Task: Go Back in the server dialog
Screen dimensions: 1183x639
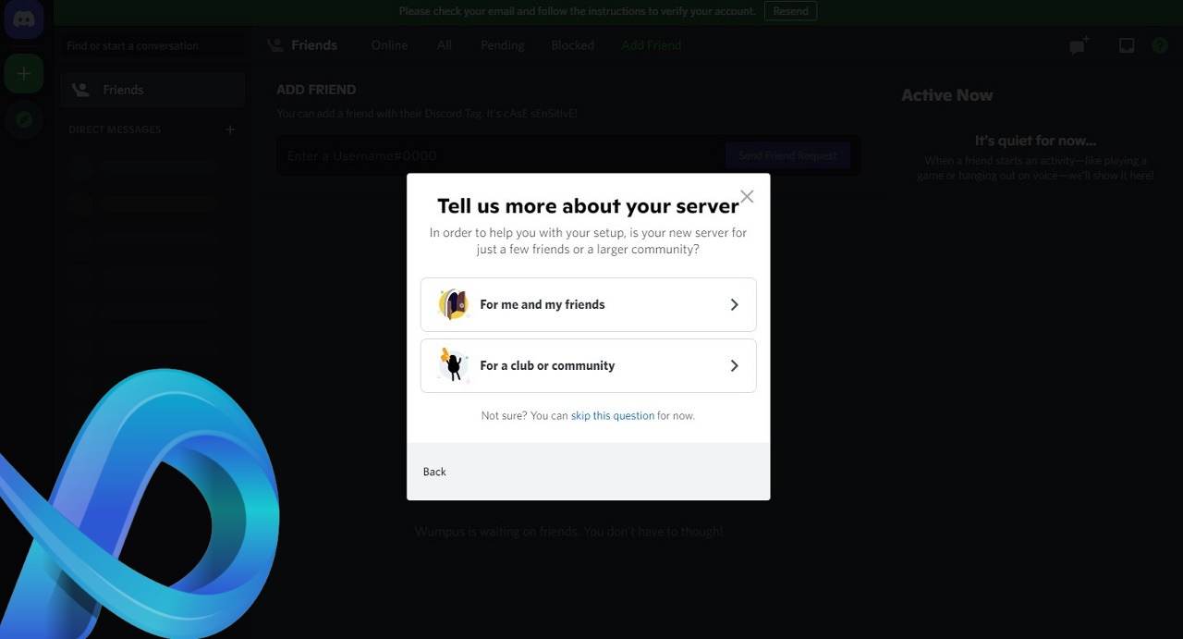Action: [x=434, y=472]
